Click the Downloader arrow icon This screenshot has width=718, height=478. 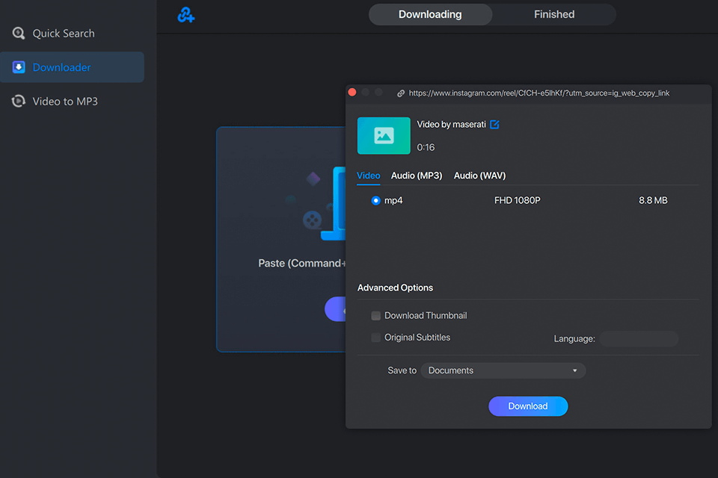pyautogui.click(x=18, y=67)
